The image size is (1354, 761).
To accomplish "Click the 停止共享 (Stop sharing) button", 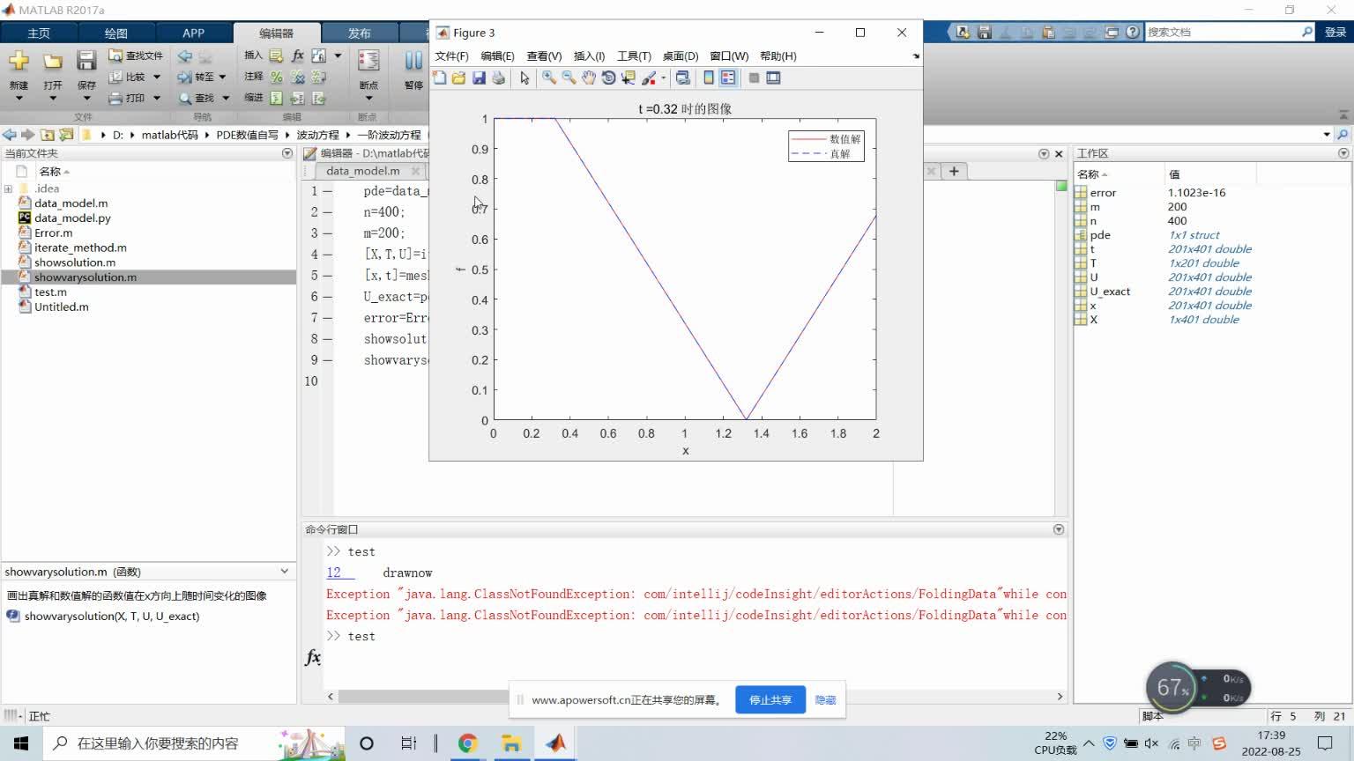I will (770, 700).
